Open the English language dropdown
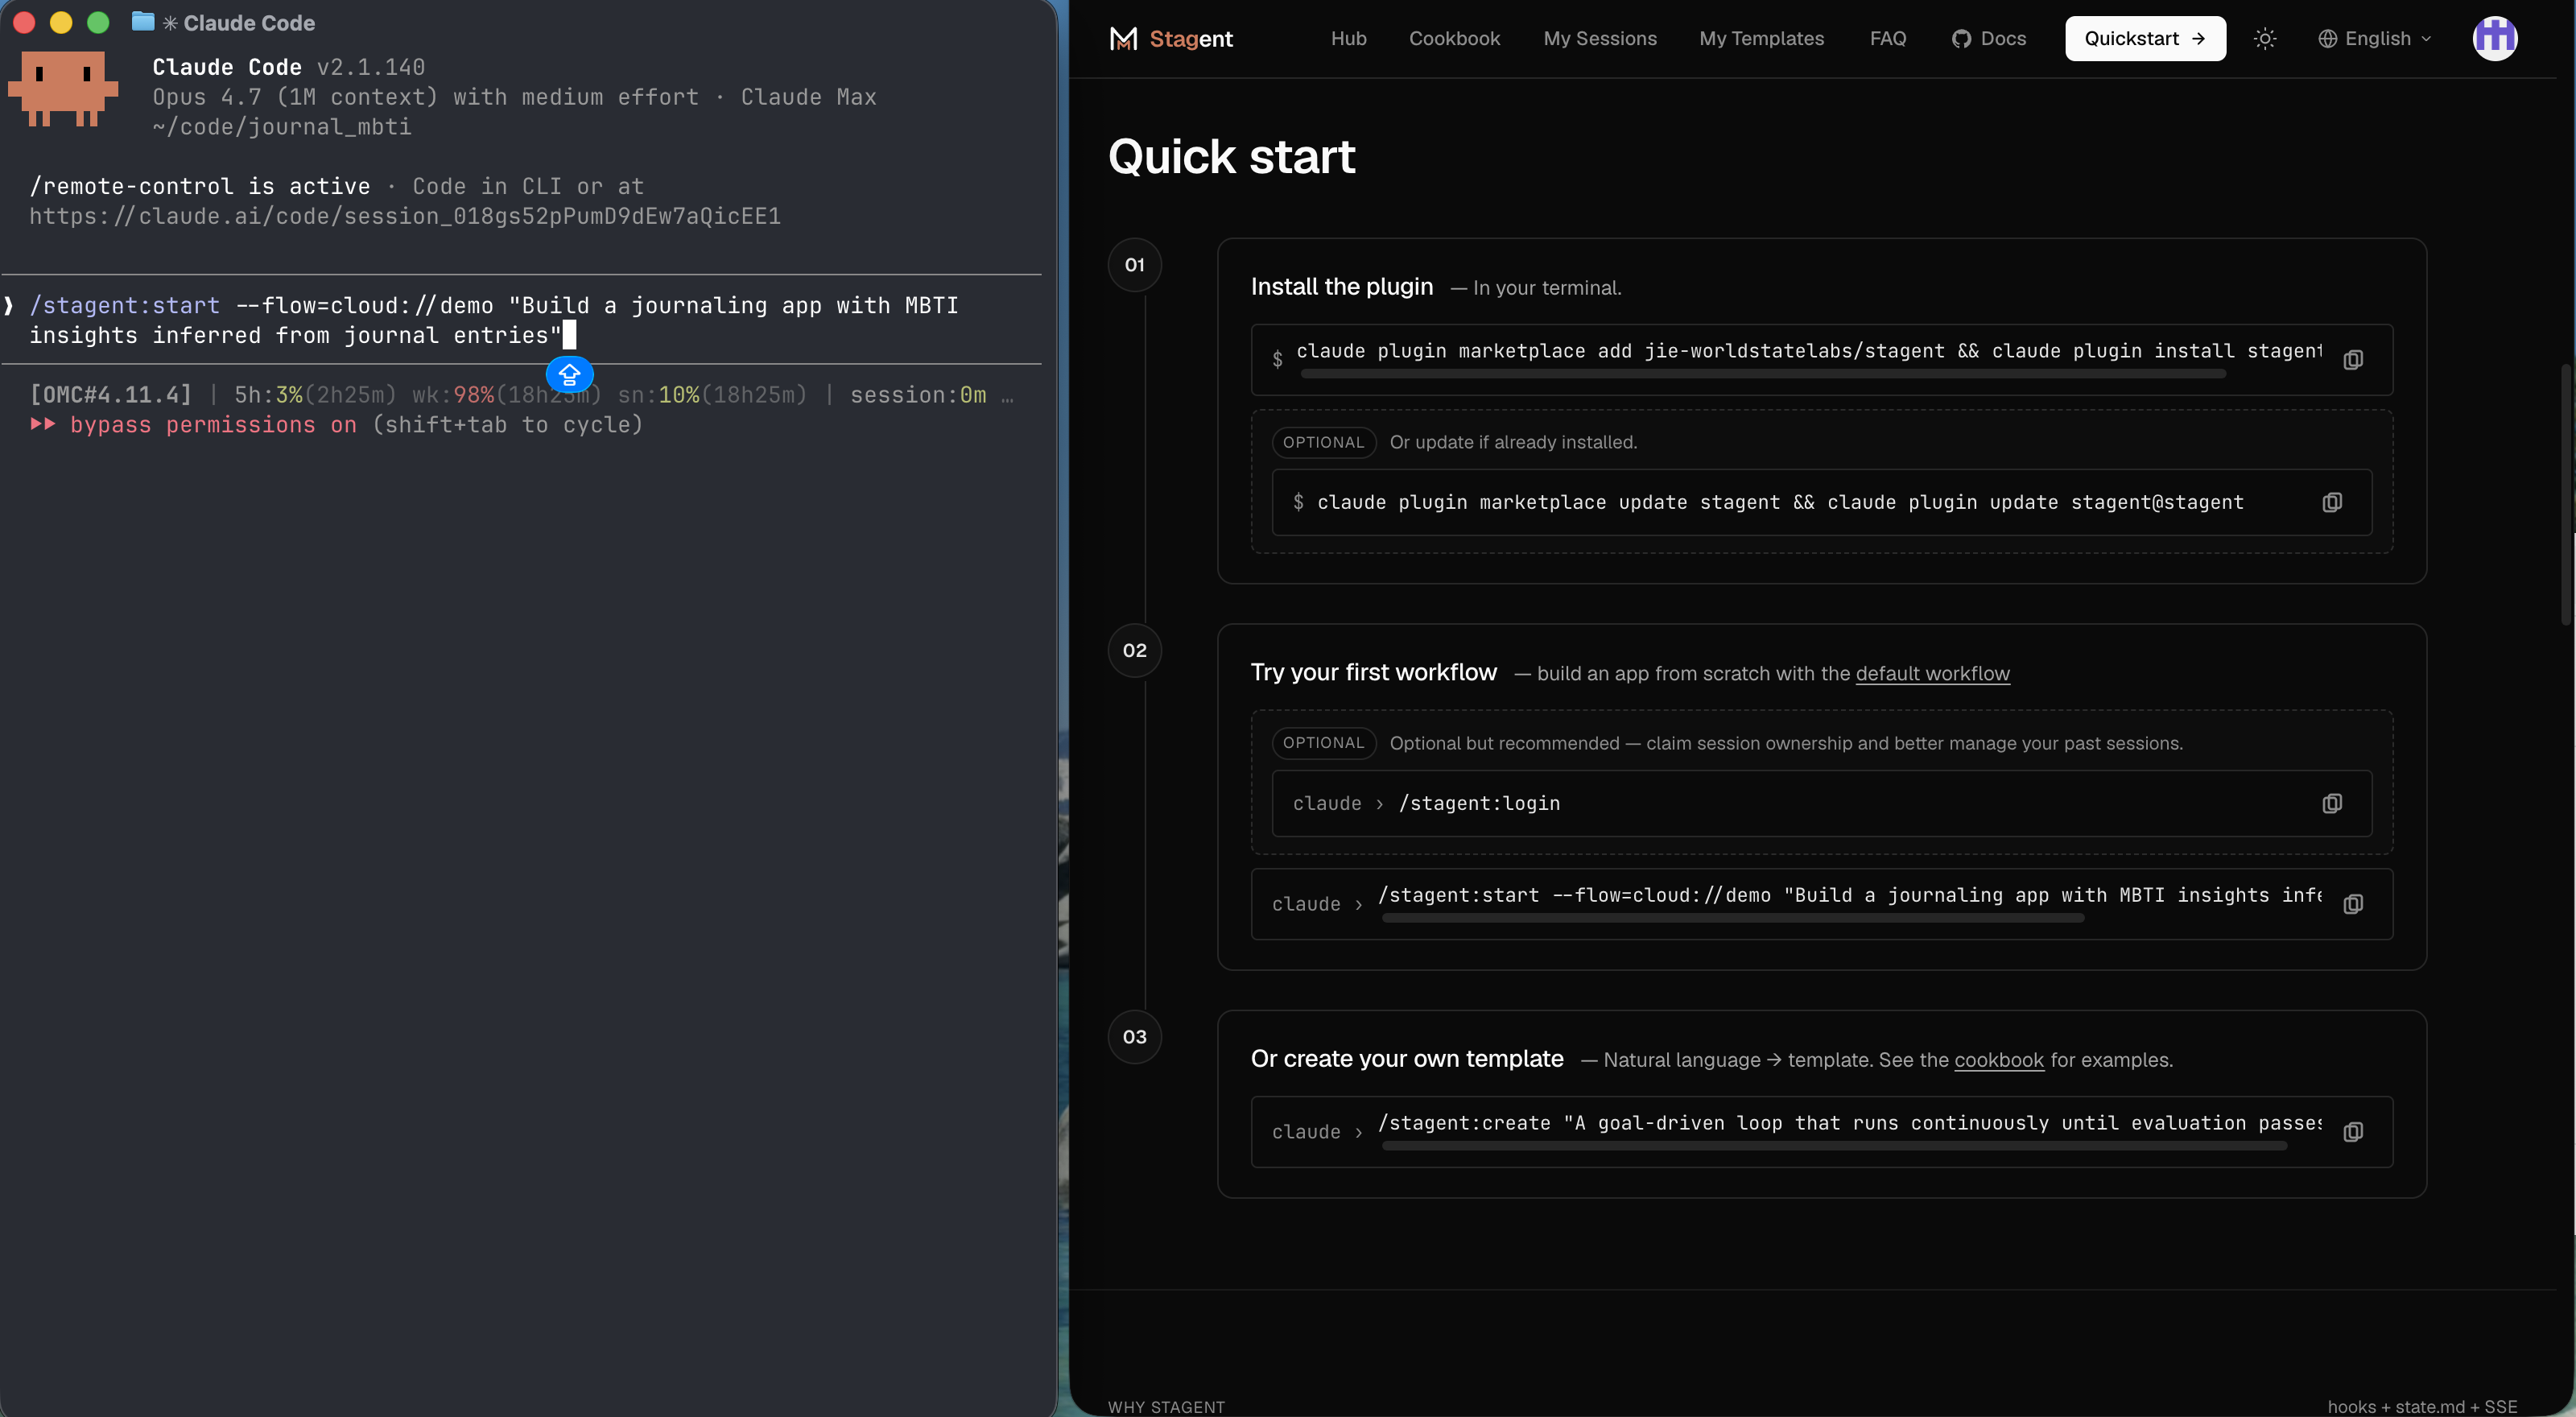The image size is (2576, 1417). (x=2375, y=39)
